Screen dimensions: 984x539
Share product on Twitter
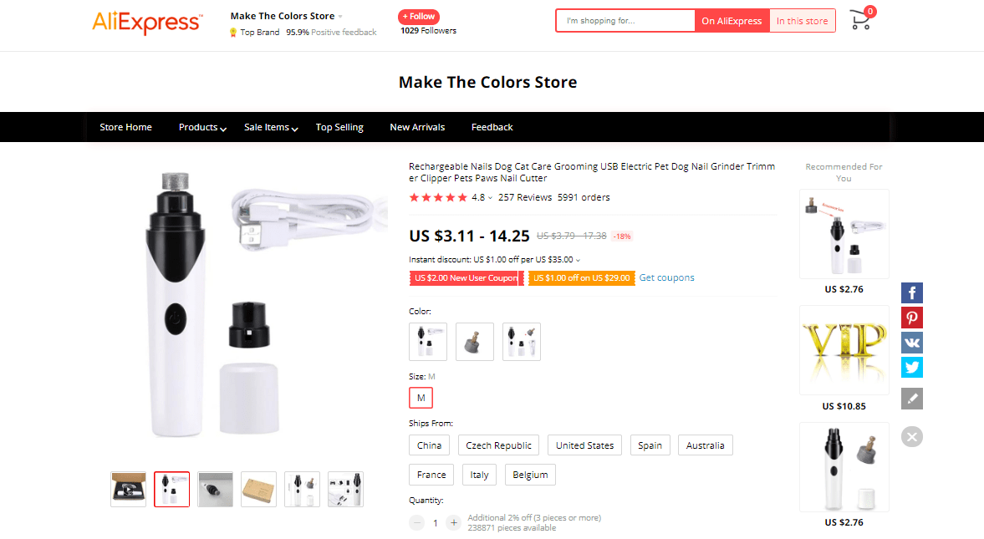pyautogui.click(x=911, y=367)
